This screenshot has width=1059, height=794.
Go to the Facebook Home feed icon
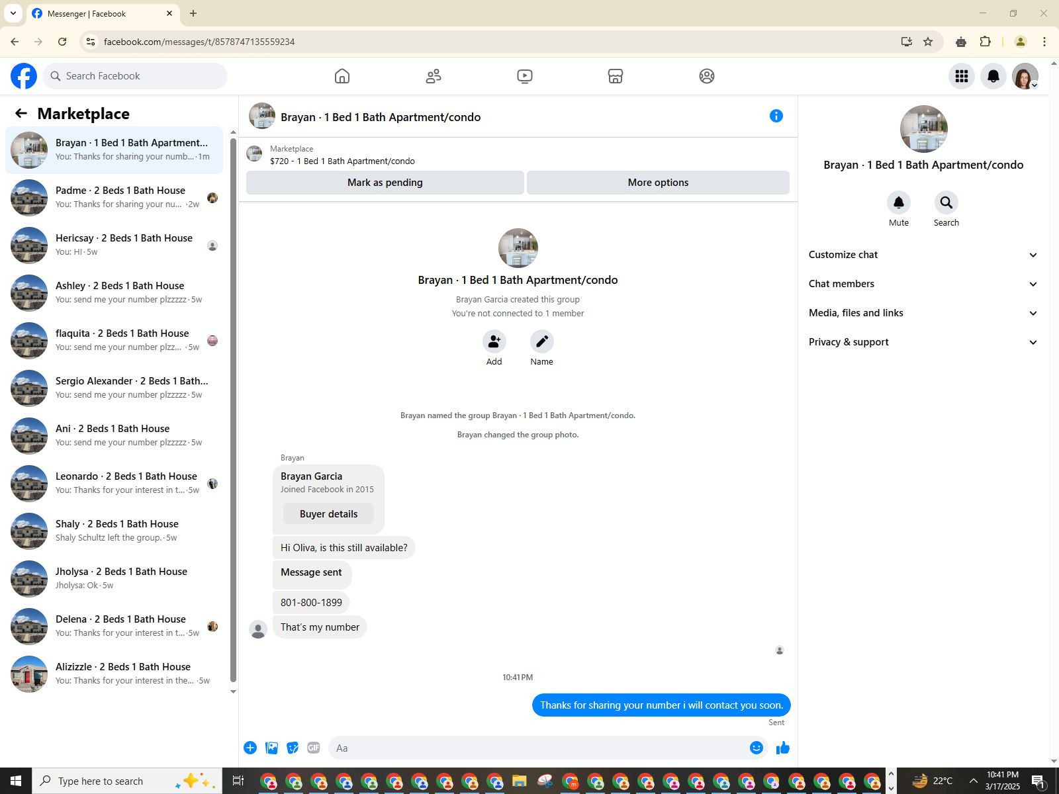[x=342, y=76]
